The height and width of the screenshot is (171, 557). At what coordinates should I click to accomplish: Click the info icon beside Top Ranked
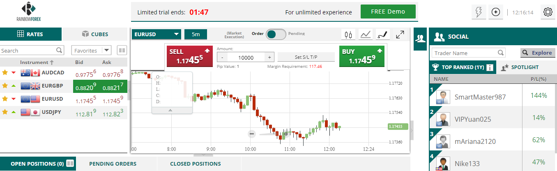point(490,67)
